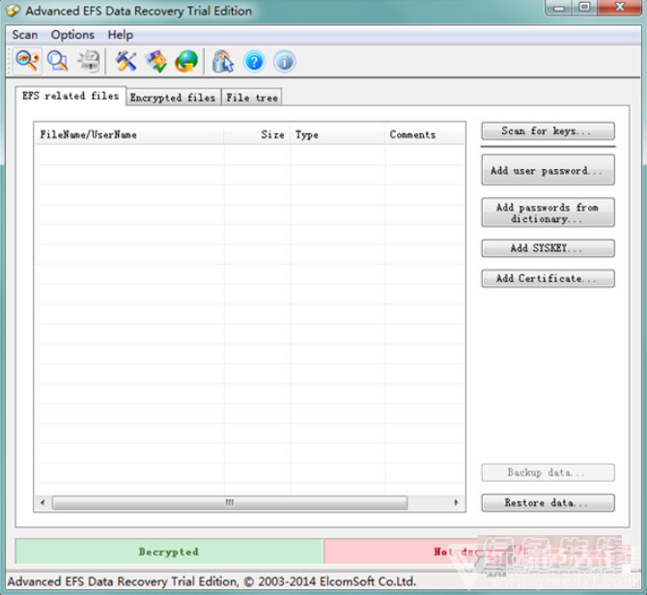
Task: Click the grayed decrypt lock toolbar icon
Action: pyautogui.click(x=89, y=62)
